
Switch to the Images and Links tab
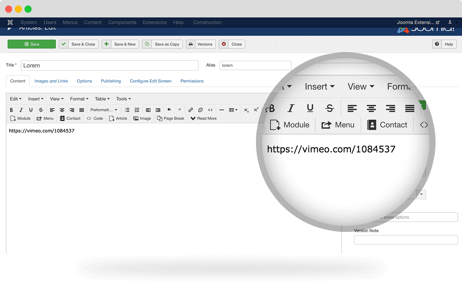click(x=51, y=81)
